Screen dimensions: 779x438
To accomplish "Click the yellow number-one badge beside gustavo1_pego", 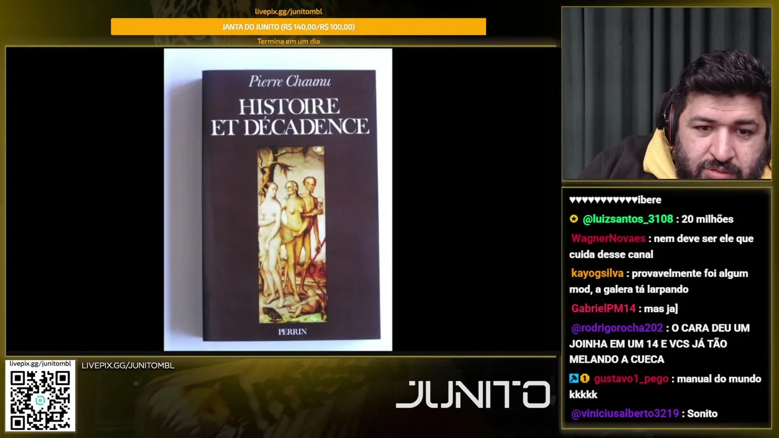I will pos(584,378).
